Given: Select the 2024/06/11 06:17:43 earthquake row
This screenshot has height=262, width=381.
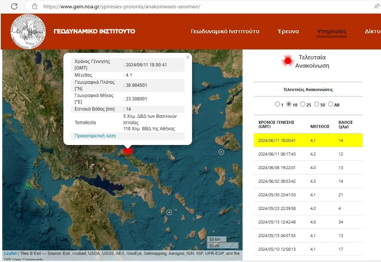Looking at the screenshot, I should (308, 154).
